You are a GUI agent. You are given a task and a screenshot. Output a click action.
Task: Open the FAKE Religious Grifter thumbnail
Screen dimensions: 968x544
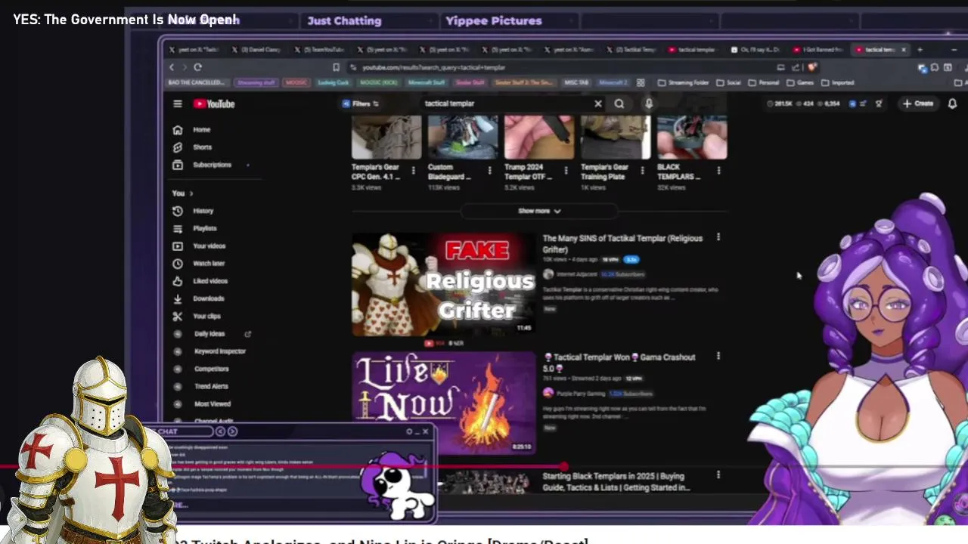click(444, 284)
